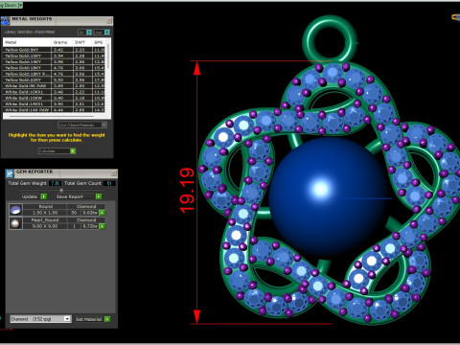
Task: Toggle the second cyan User option box
Action: point(107,33)
